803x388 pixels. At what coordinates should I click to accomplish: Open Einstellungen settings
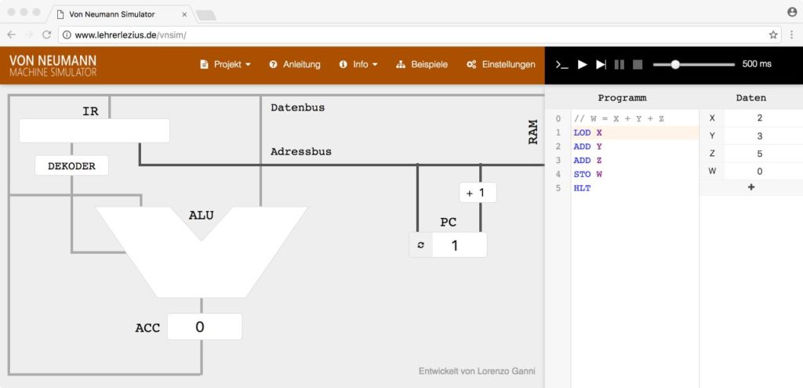click(500, 64)
